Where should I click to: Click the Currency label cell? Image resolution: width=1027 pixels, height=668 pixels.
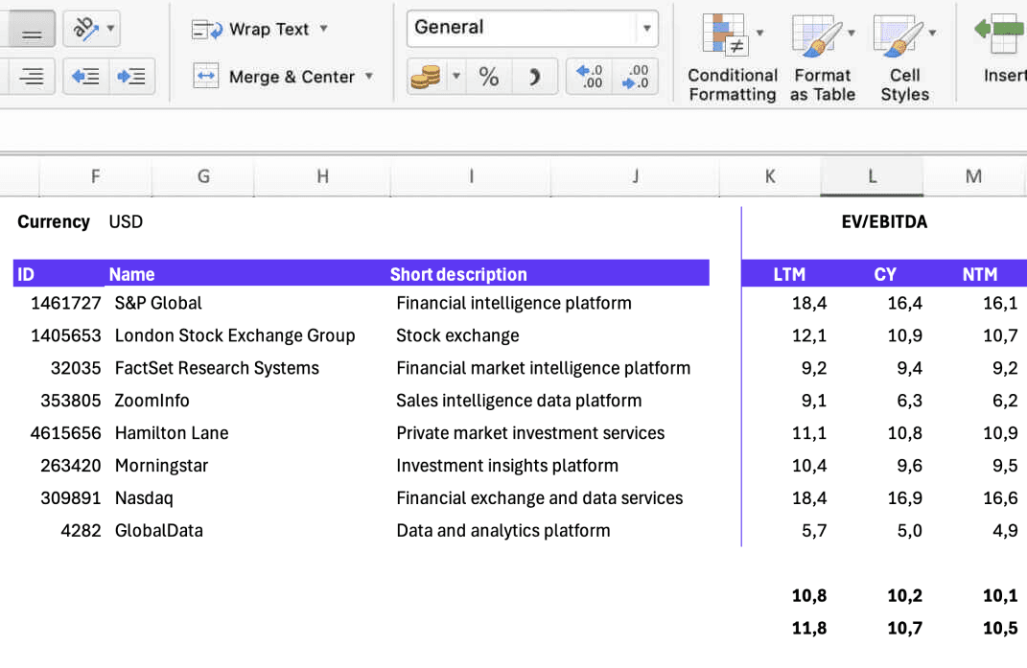click(54, 222)
